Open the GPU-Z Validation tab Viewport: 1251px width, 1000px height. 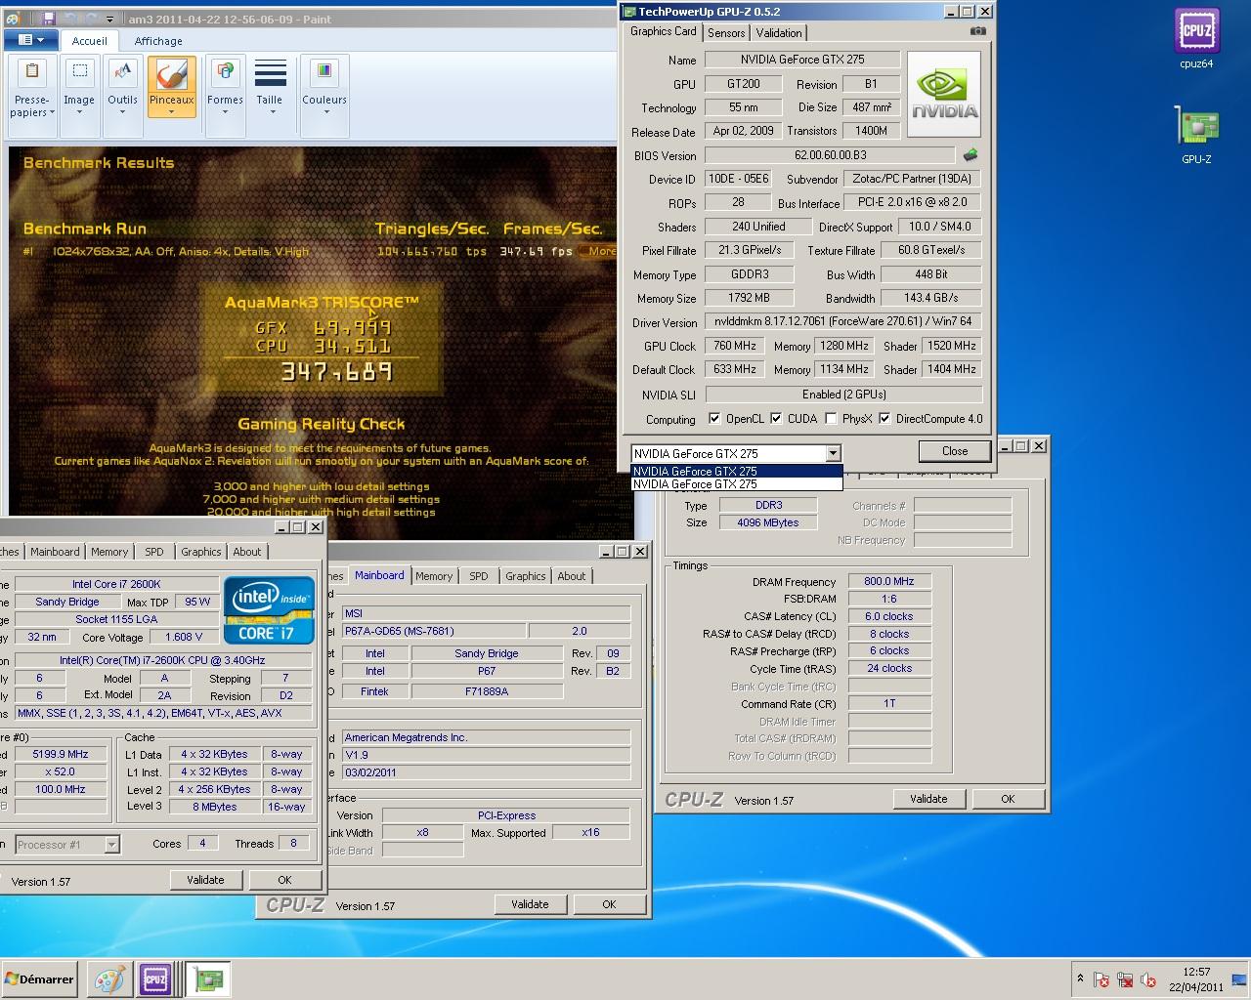779,33
